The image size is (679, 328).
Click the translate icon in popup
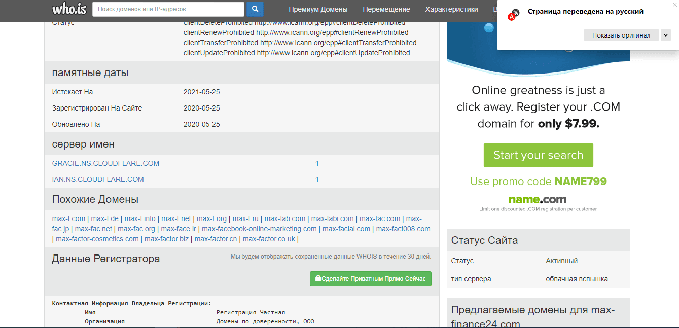[514, 14]
